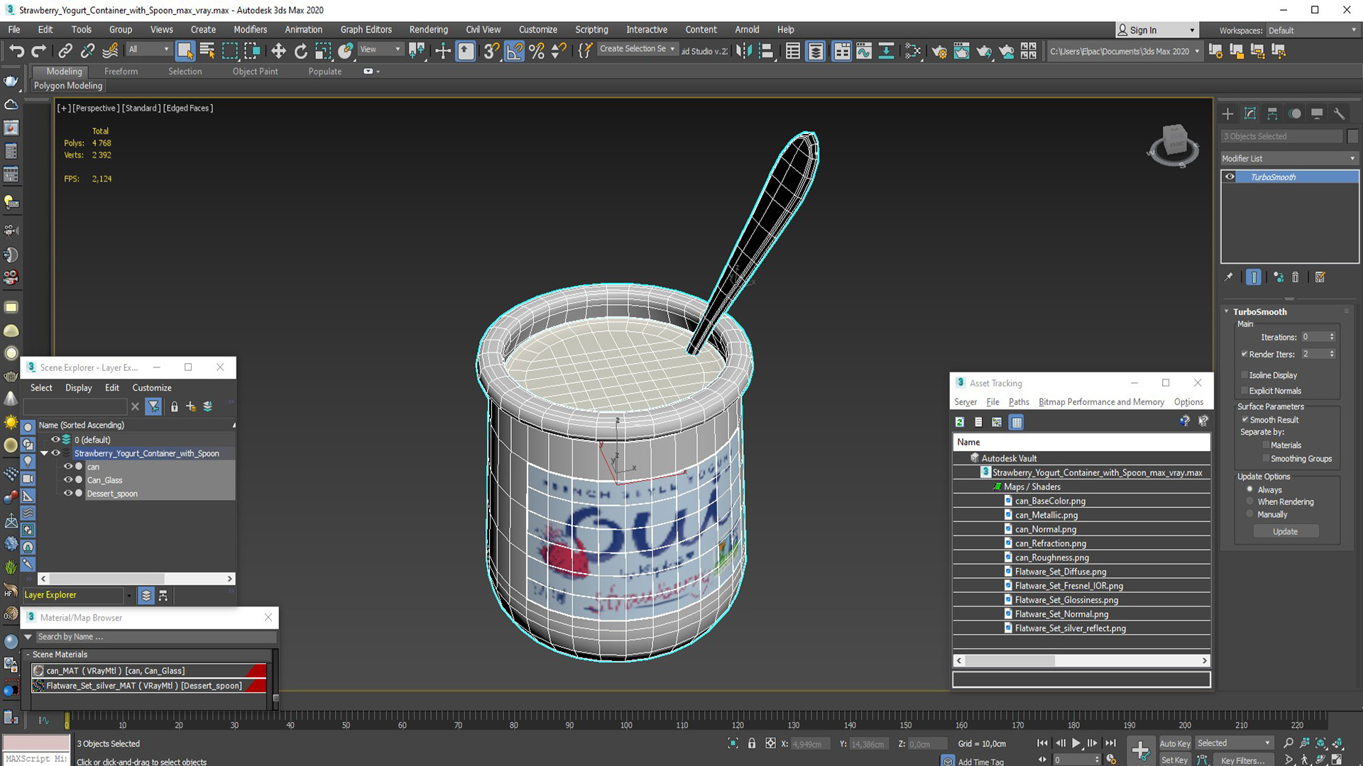Open the Modifier List dropdown
This screenshot has height=766, width=1363.
click(1288, 158)
